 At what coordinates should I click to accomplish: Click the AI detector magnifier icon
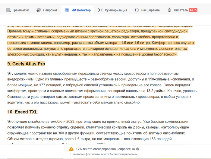pyautogui.click(x=67, y=10)
